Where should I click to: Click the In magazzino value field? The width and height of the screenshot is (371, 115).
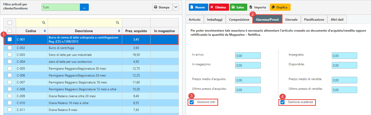248,65
